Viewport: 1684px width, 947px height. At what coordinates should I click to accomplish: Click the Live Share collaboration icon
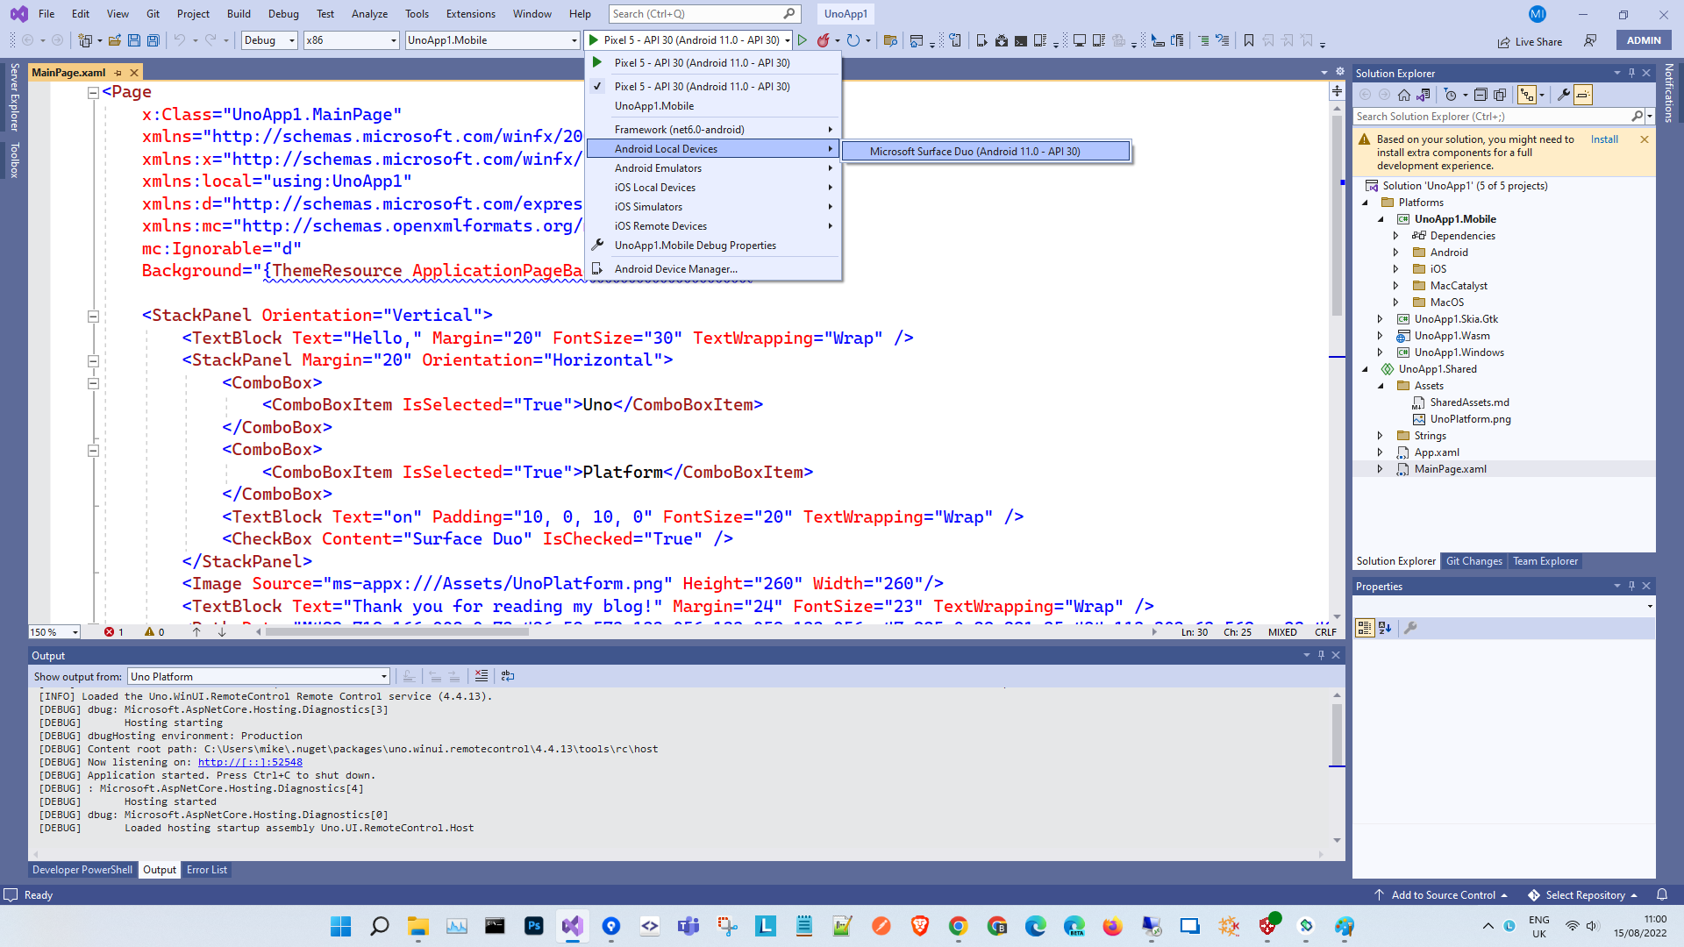1502,40
